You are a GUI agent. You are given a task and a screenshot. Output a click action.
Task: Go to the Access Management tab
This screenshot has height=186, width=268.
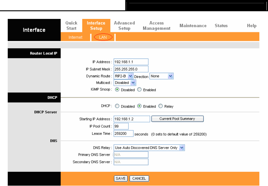point(157,26)
